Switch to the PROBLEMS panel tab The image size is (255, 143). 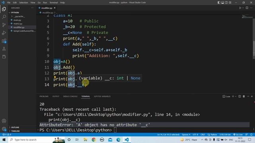pos(44,96)
